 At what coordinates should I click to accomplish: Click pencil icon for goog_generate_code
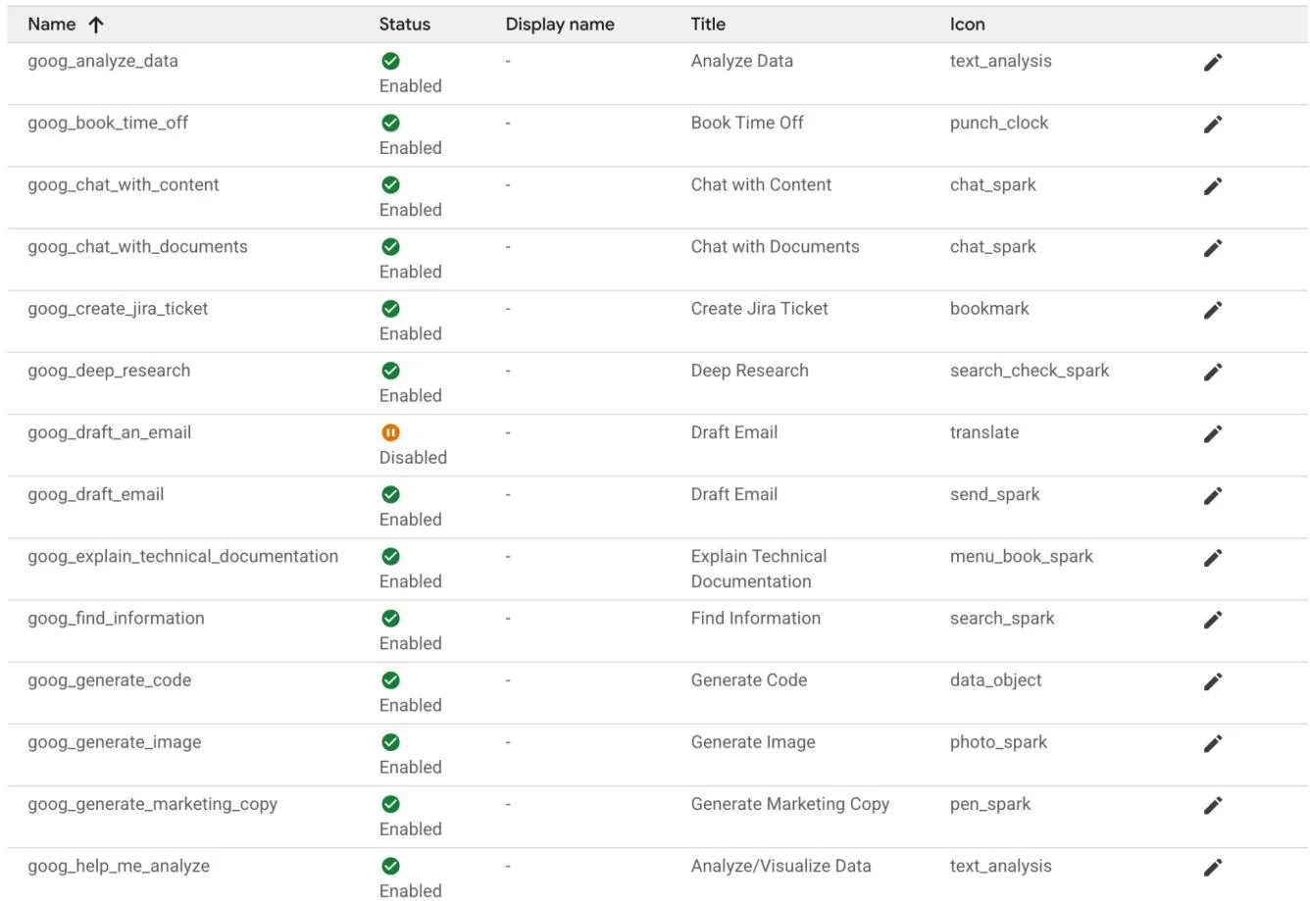(1213, 681)
